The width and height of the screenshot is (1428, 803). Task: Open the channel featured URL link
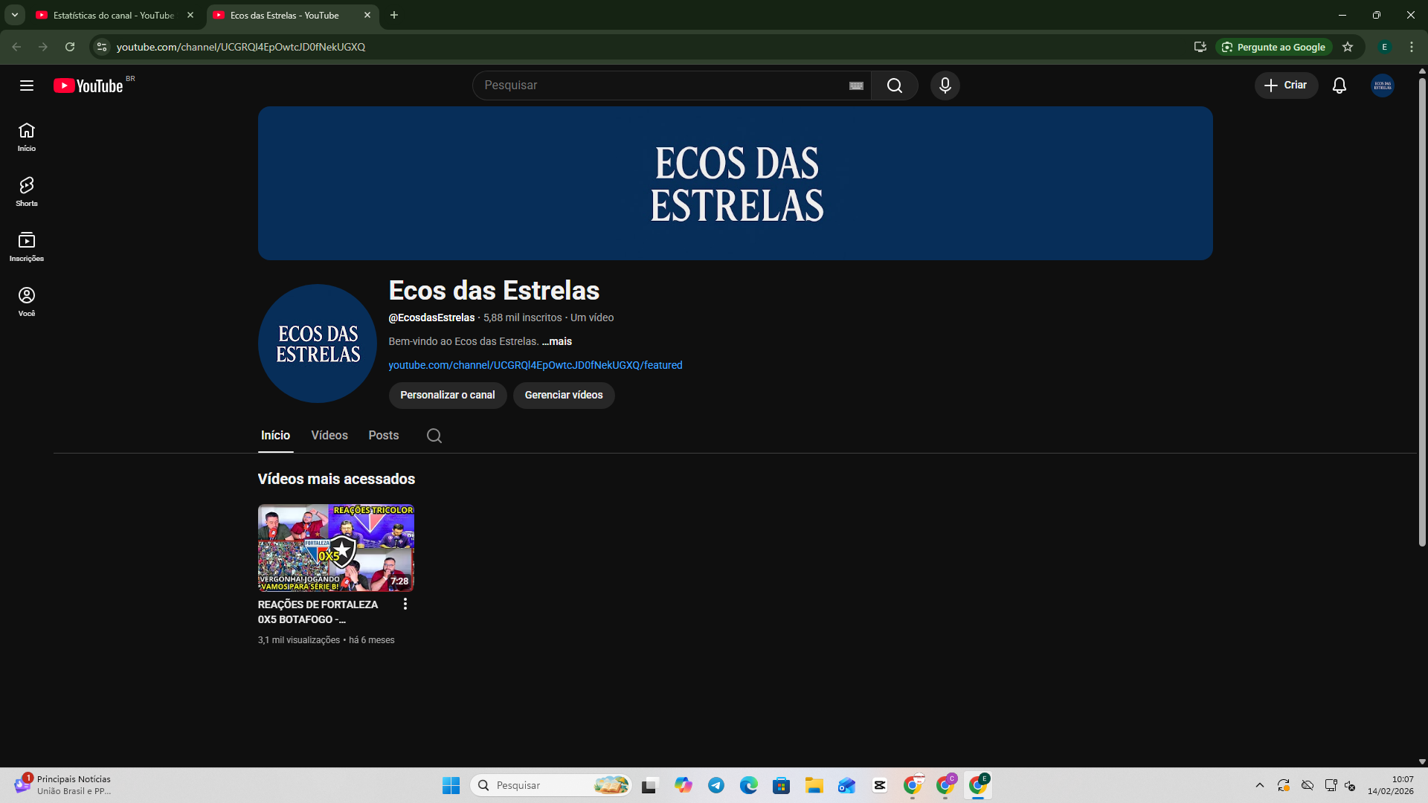pos(535,365)
